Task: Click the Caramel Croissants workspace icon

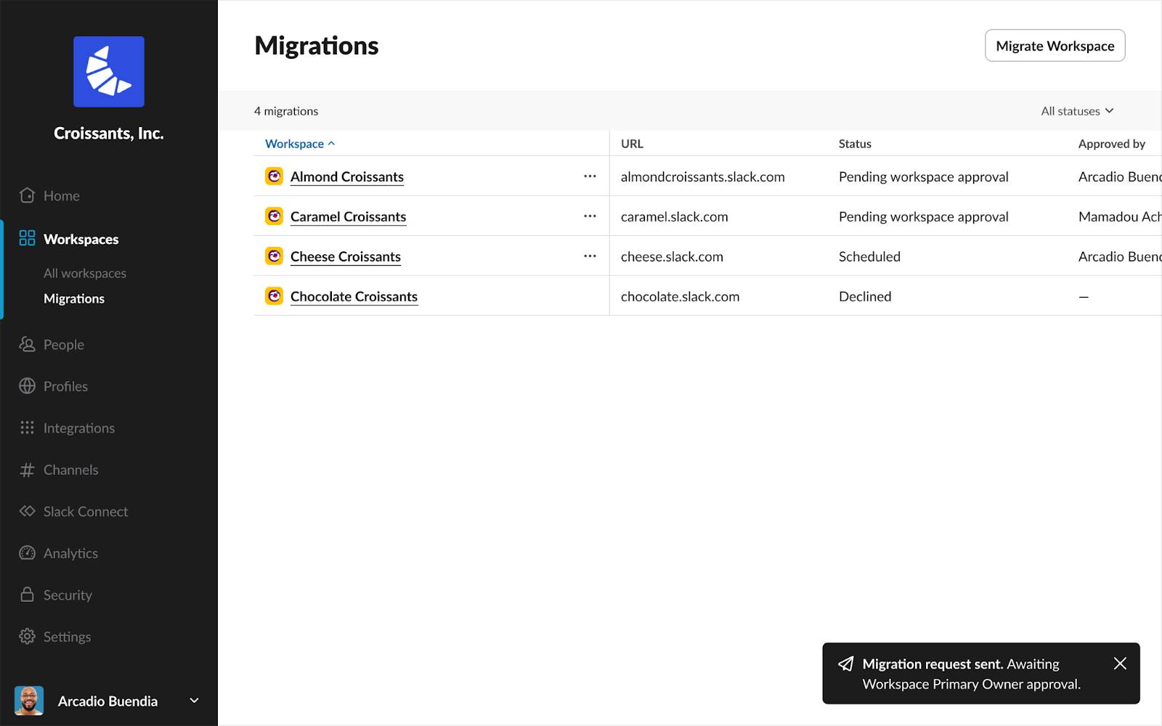Action: click(x=274, y=216)
